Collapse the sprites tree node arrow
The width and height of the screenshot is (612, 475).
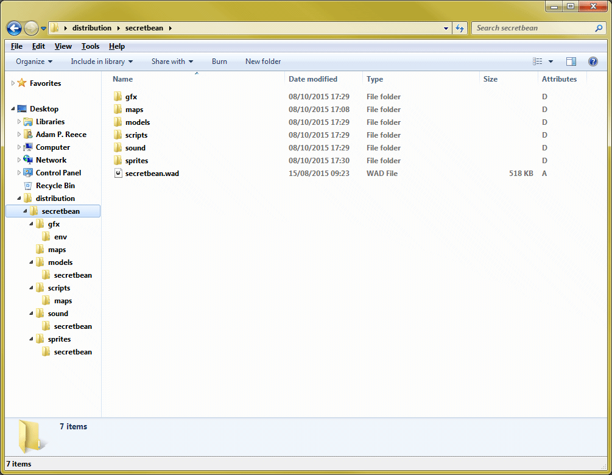click(31, 339)
